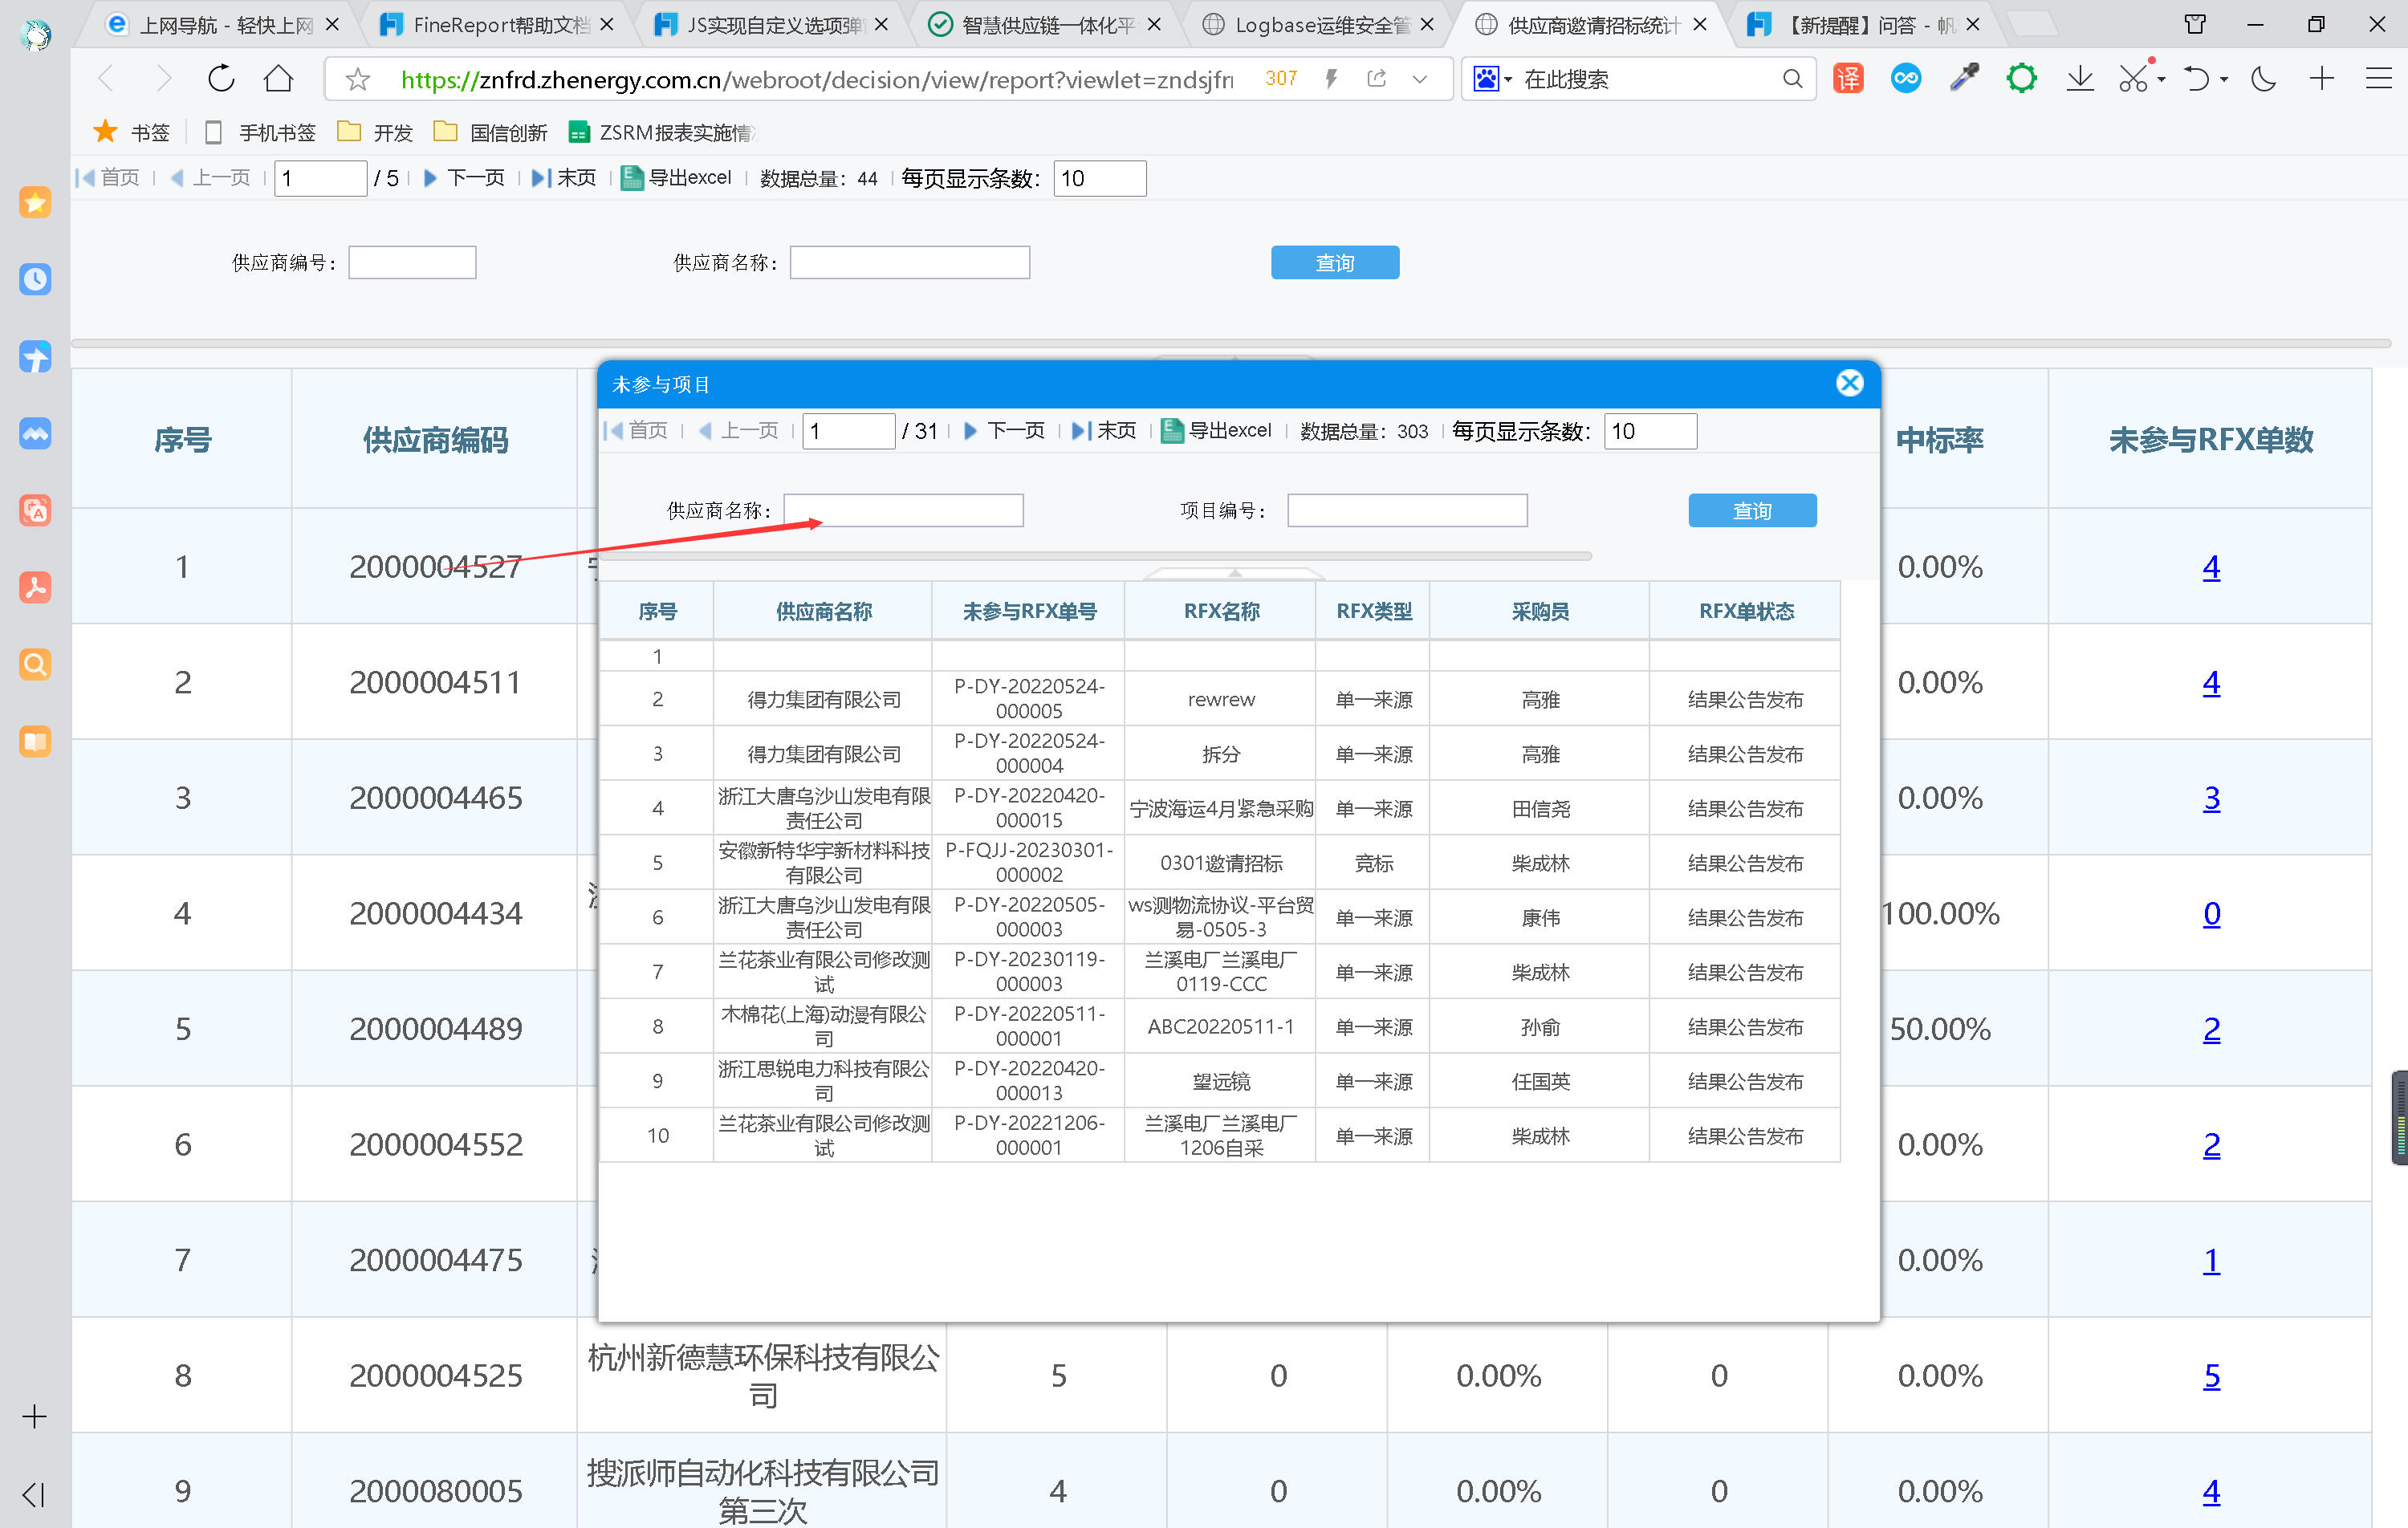Go to the browser home page icon
2408x1528 pixels.
279,78
